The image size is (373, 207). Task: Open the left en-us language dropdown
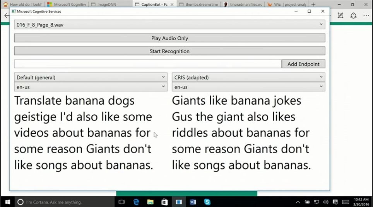[91, 87]
